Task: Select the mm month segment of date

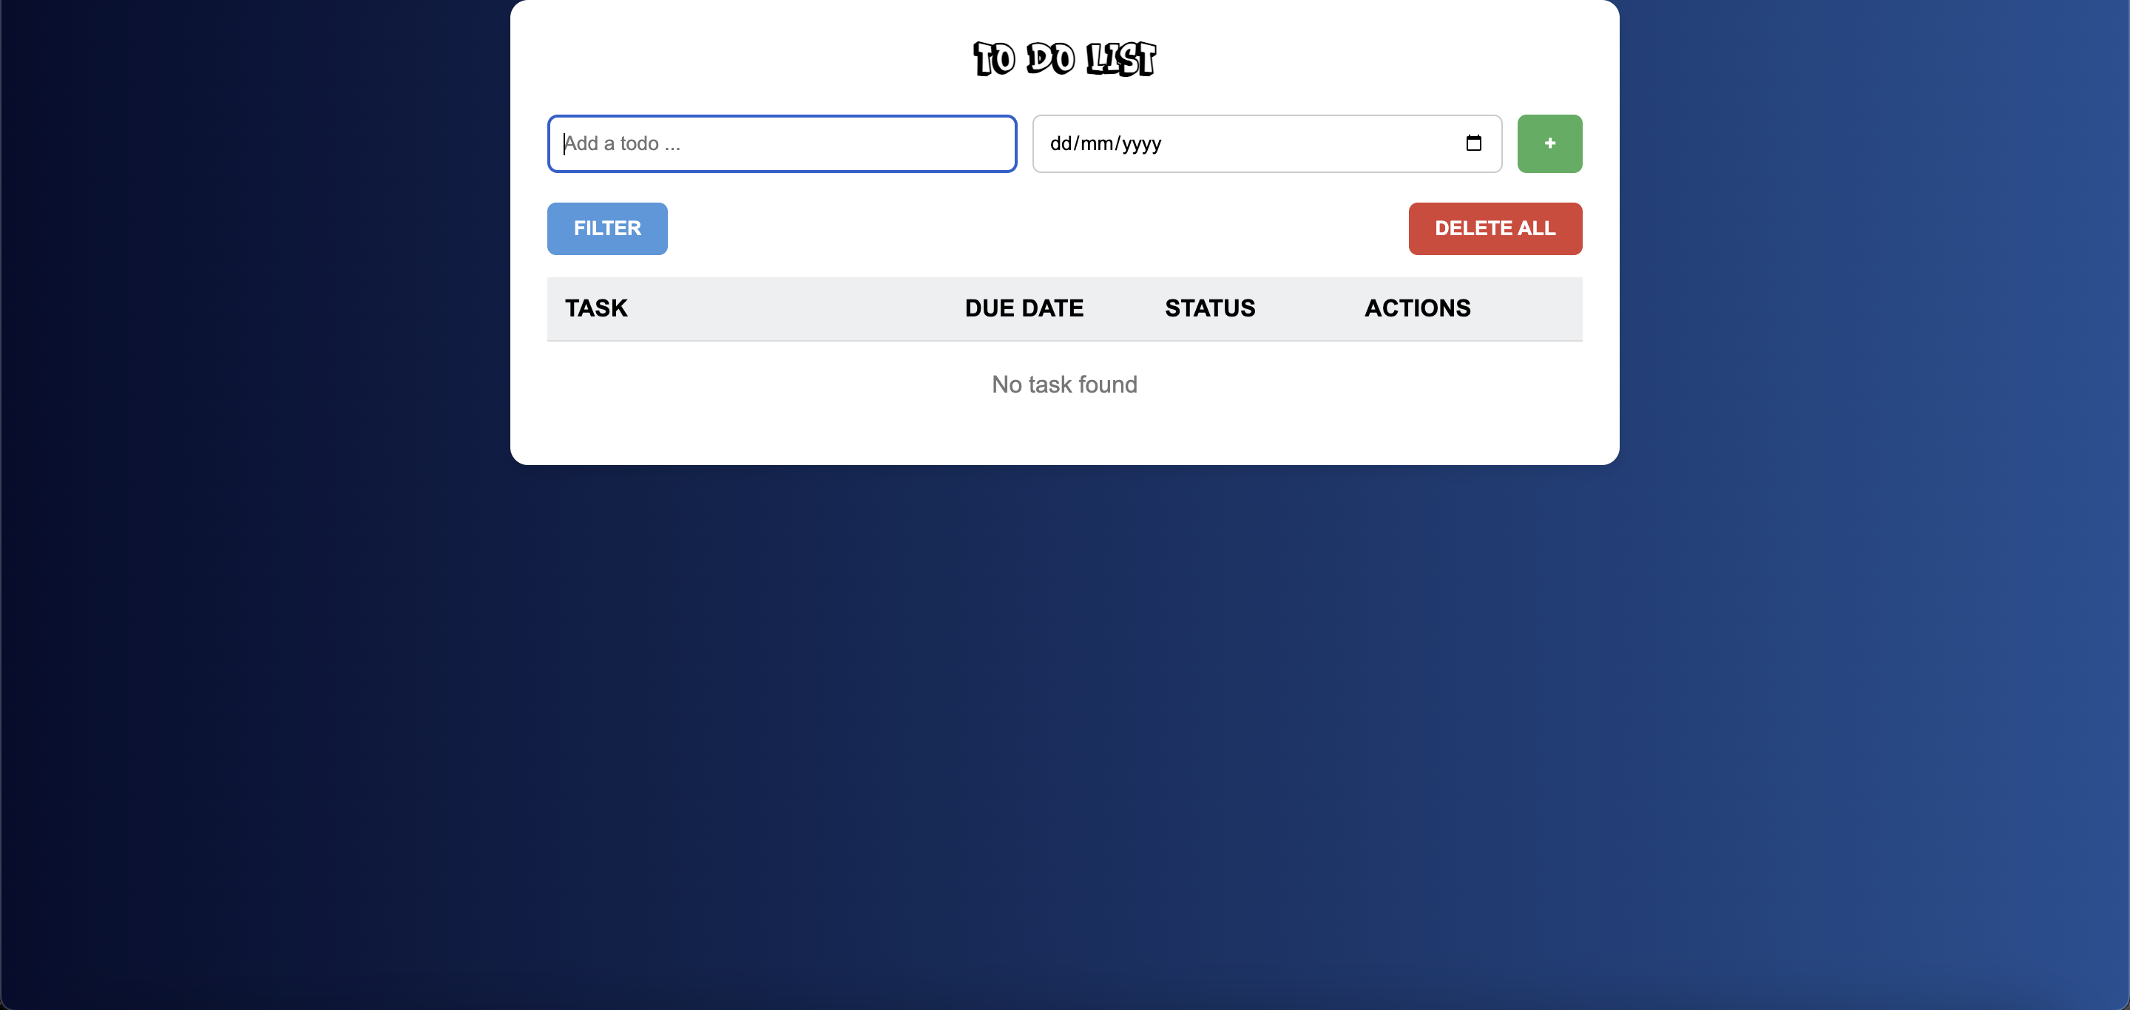Action: 1096,144
